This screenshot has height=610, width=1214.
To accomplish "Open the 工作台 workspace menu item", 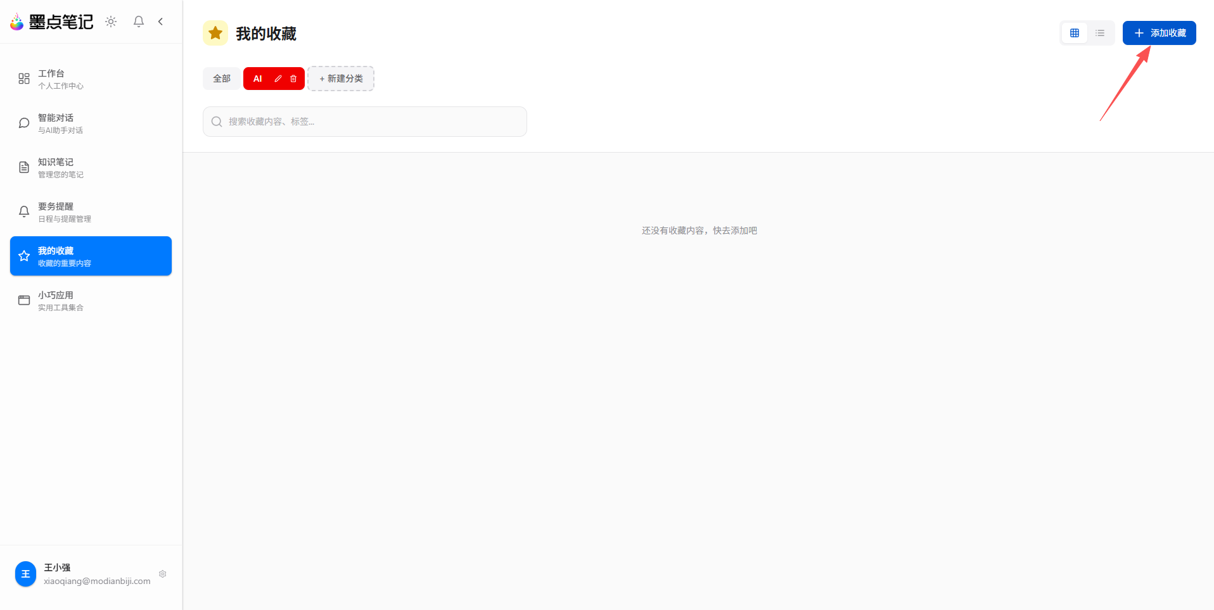I will click(x=91, y=79).
